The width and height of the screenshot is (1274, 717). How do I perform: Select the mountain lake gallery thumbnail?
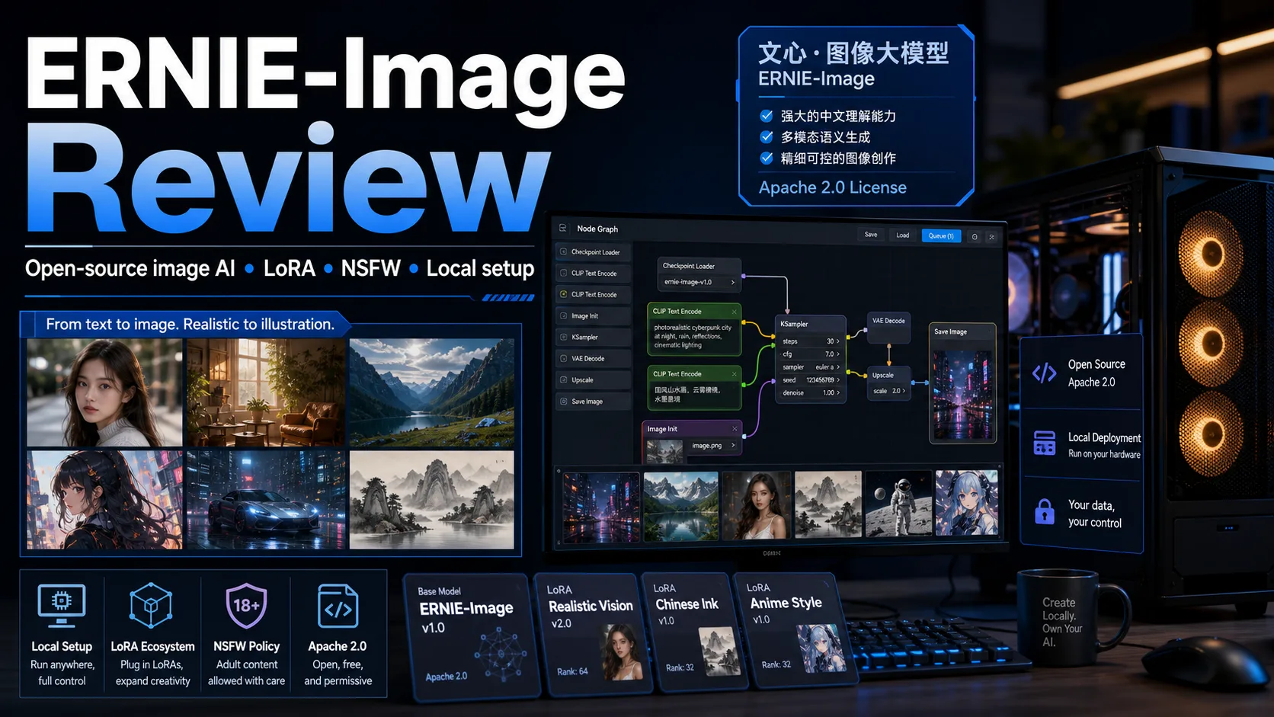point(680,506)
